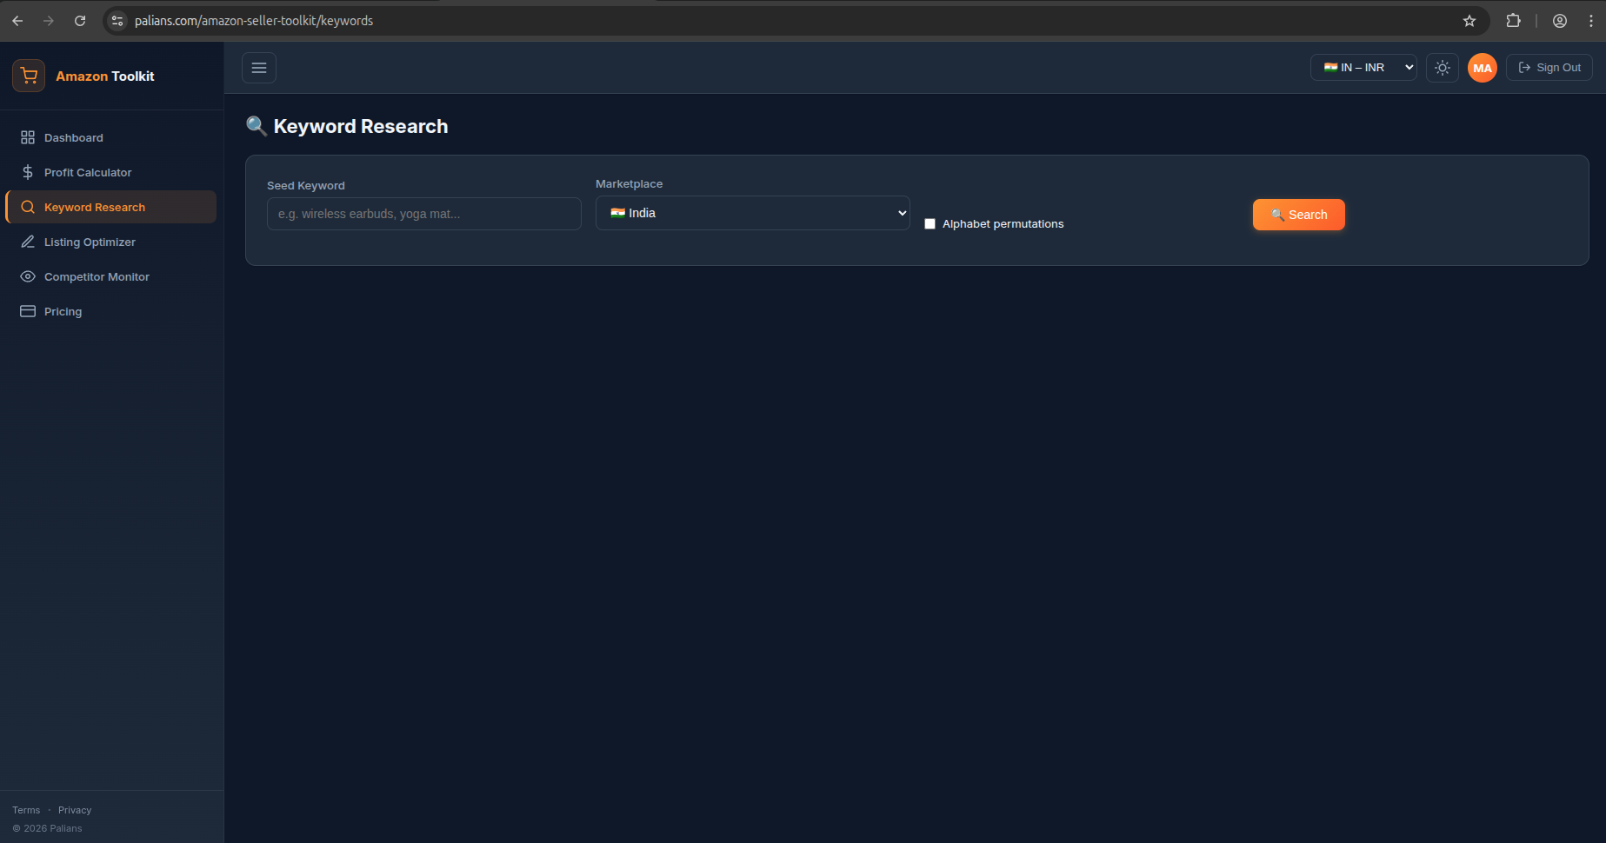Open the Pricing page

coord(63,311)
